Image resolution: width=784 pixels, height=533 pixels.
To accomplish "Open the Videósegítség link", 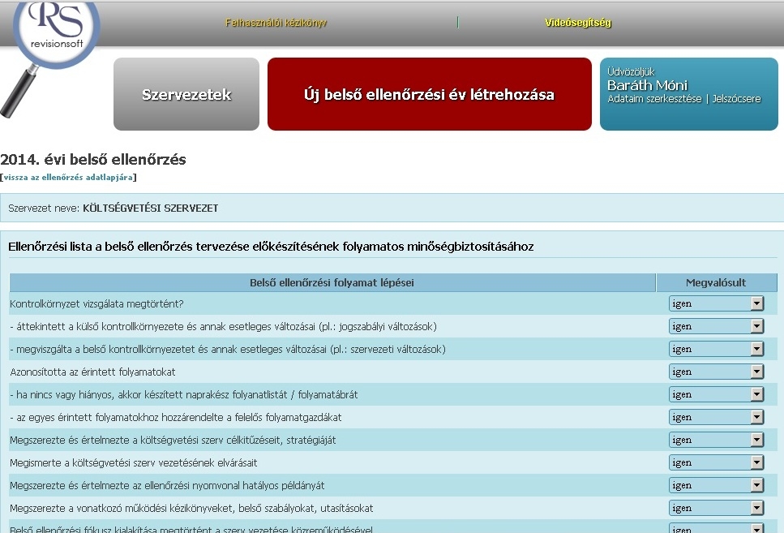I will (578, 23).
